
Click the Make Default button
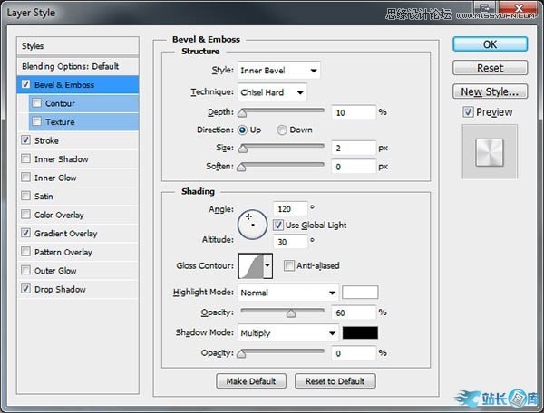point(251,381)
